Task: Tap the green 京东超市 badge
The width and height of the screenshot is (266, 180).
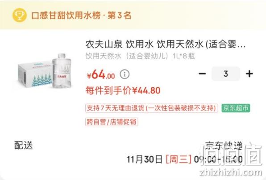Action: point(236,108)
